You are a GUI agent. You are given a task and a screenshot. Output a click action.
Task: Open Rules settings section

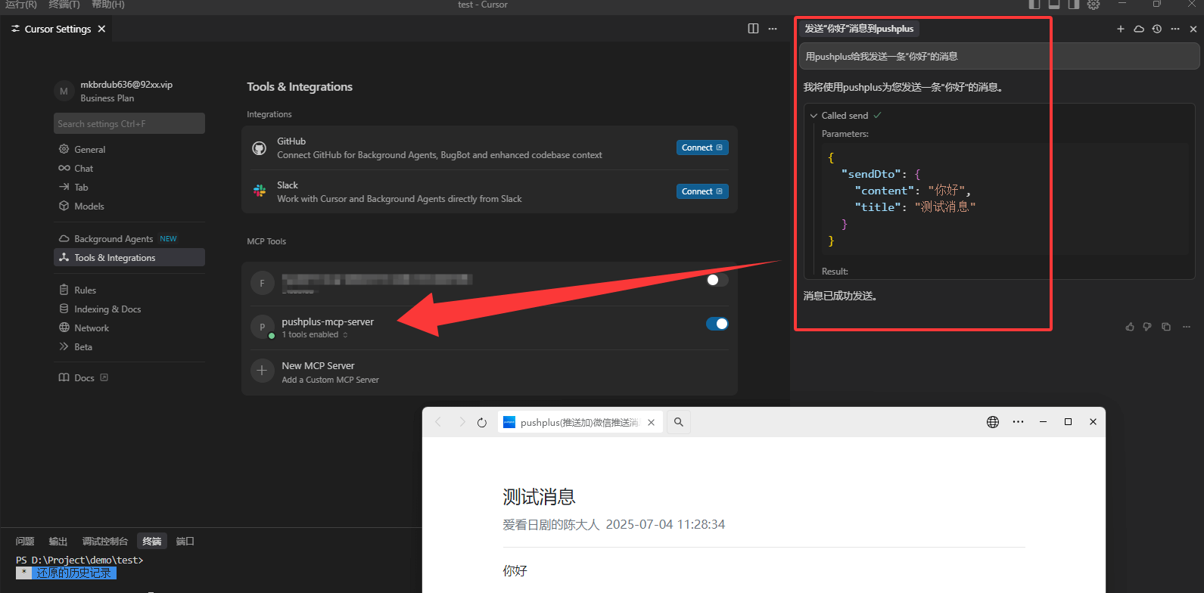[129, 290]
